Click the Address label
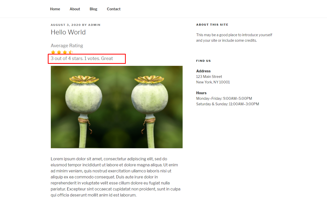The width and height of the screenshot is (327, 201). tap(203, 71)
